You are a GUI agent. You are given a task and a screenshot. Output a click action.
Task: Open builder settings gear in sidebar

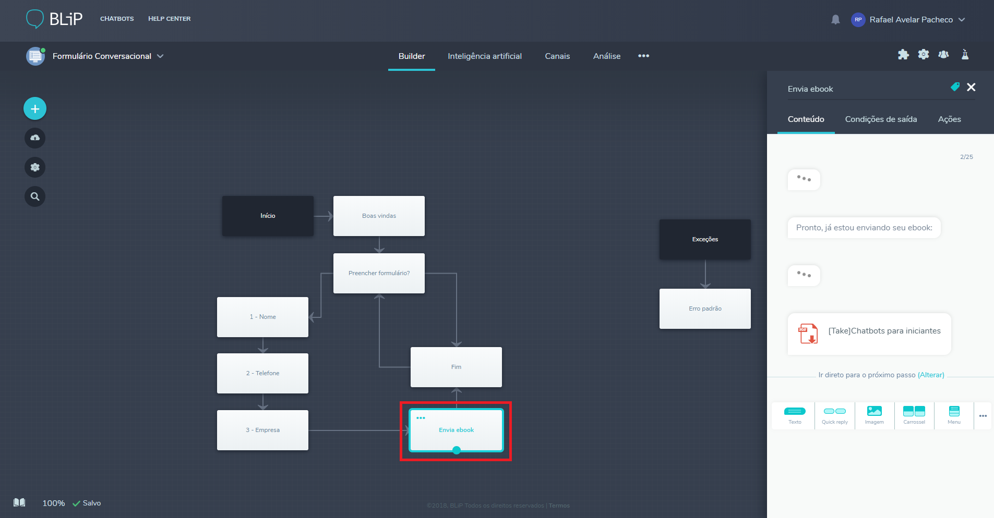35,167
